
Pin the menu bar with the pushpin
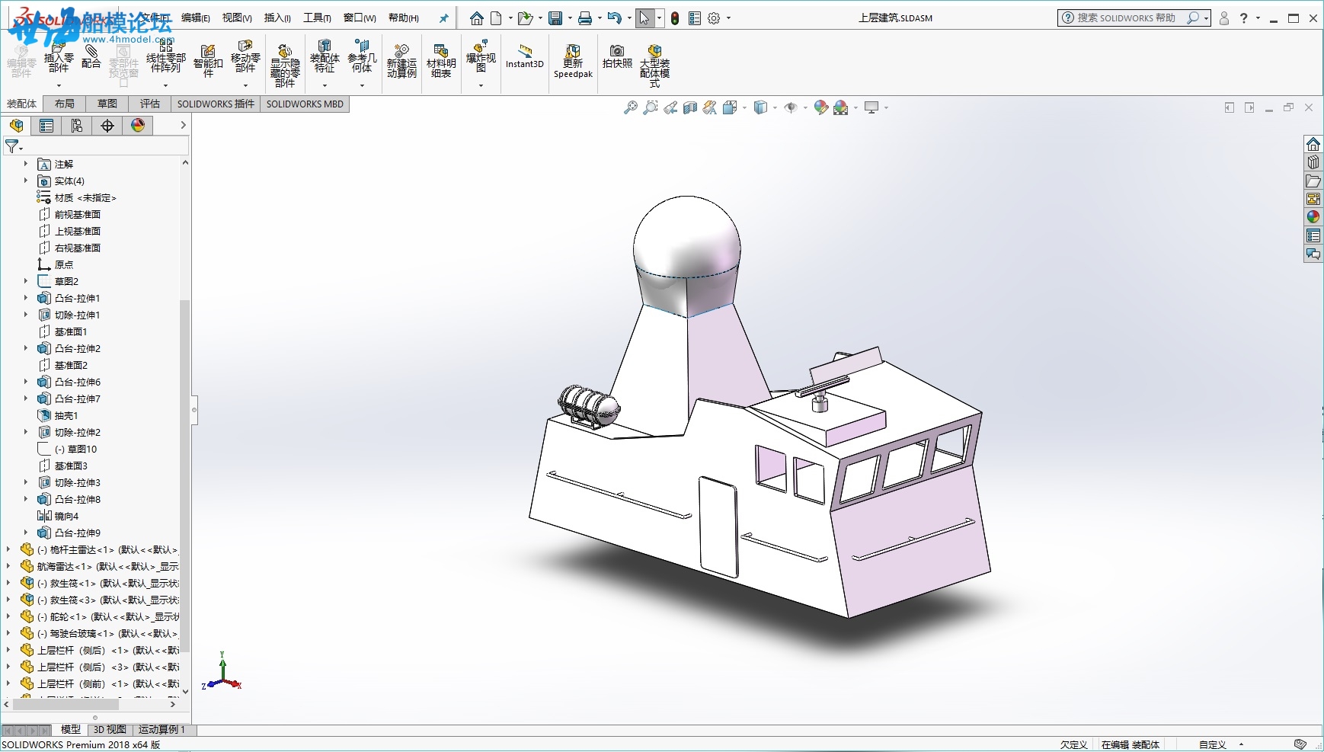pos(444,18)
